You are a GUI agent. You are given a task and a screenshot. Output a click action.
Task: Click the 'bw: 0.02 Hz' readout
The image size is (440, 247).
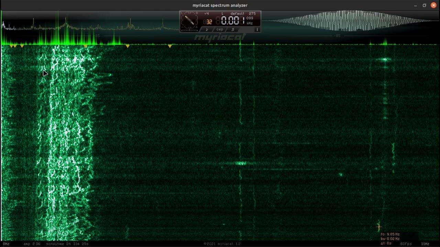click(x=390, y=239)
